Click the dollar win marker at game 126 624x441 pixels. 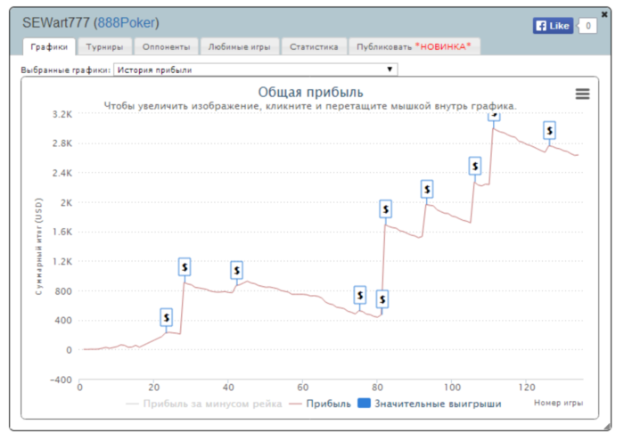tap(550, 130)
